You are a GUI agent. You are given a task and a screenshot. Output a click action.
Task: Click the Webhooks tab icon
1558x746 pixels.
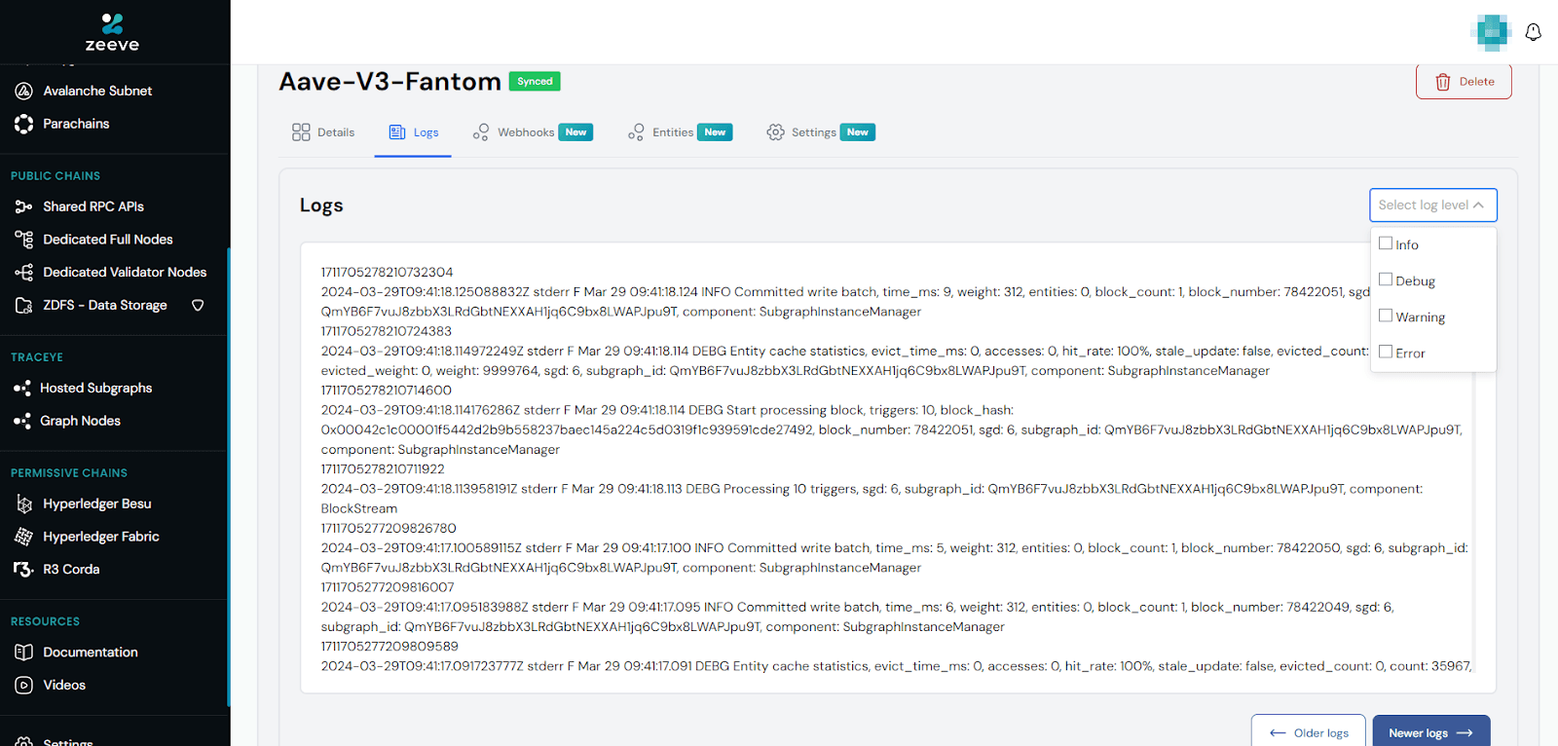click(481, 132)
